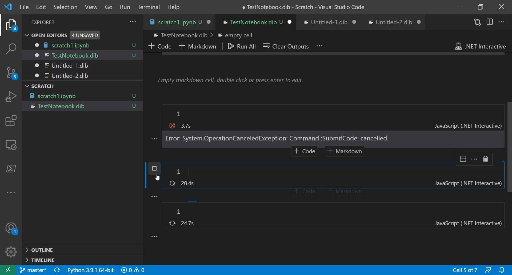Synchronize changes in status bar
512x275 pixels.
point(57,270)
